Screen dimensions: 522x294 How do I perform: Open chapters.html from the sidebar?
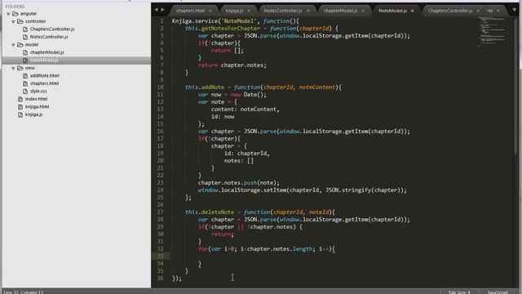[44, 83]
